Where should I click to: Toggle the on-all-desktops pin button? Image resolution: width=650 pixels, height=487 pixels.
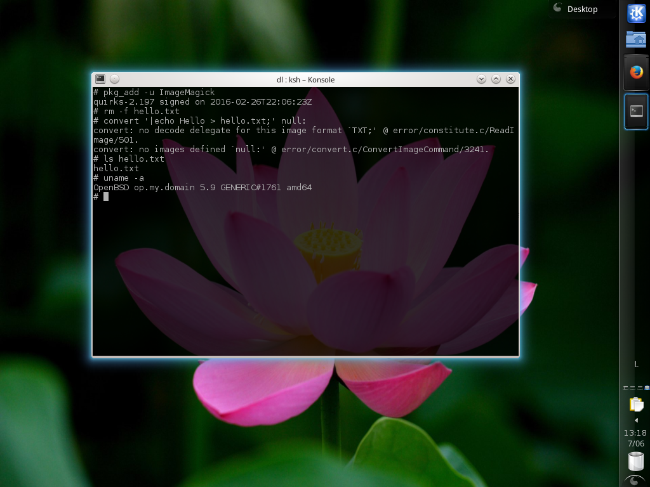tap(115, 79)
